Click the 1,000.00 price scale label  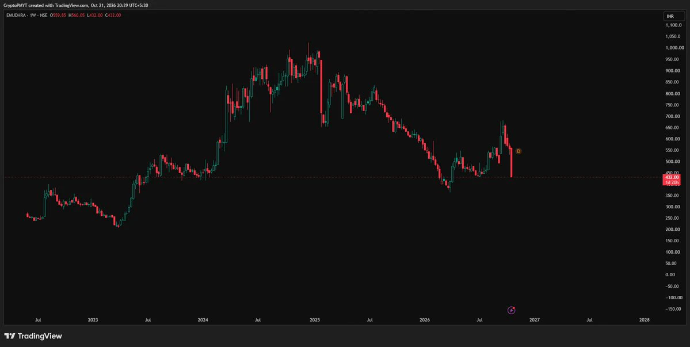pos(675,48)
